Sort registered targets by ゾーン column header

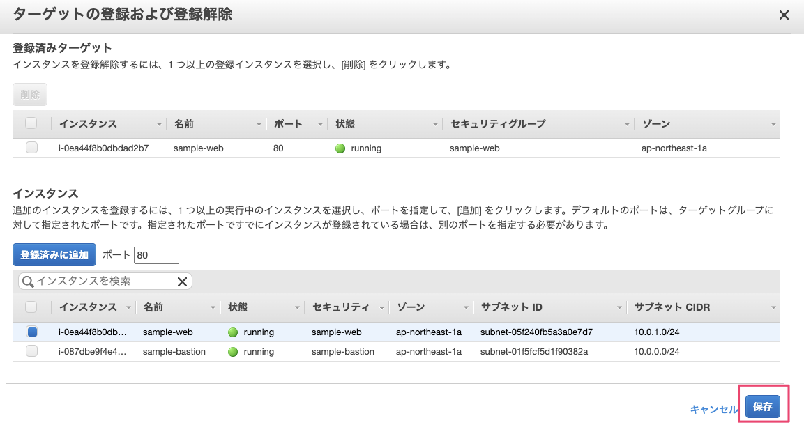click(x=655, y=124)
